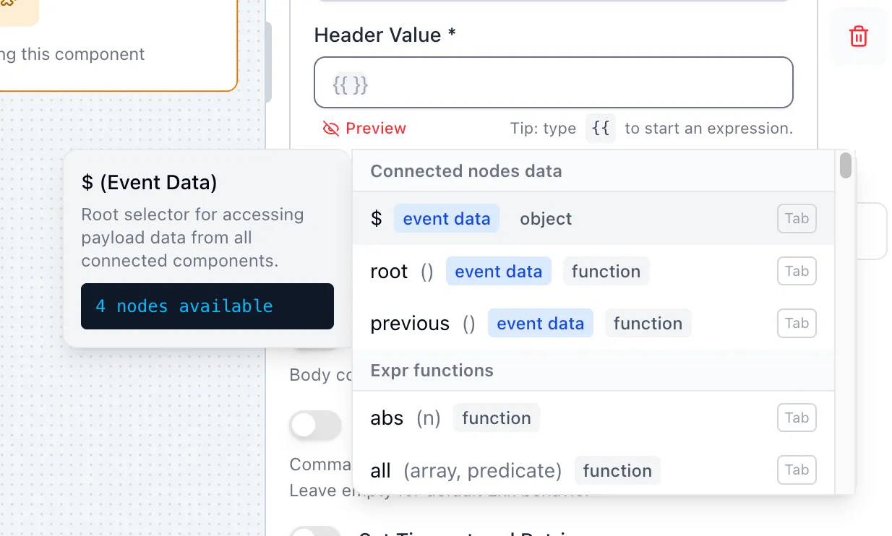Click the event data badge beside $
Screen dimensions: 892x536
(446, 218)
